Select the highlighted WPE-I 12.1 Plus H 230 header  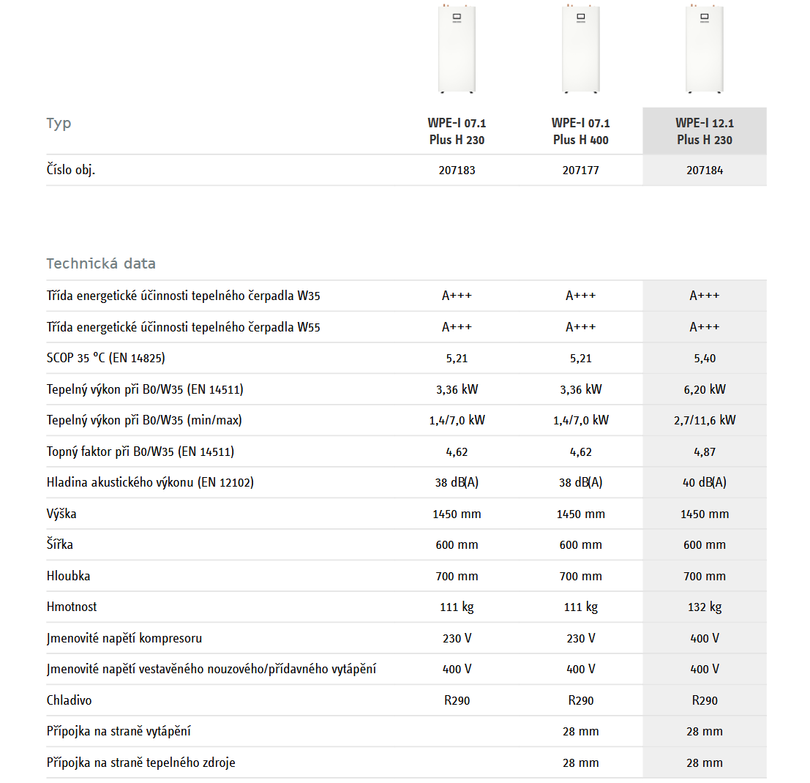pyautogui.click(x=705, y=131)
